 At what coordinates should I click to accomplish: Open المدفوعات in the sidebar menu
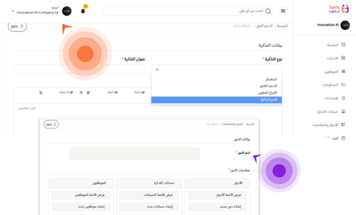click(x=330, y=85)
